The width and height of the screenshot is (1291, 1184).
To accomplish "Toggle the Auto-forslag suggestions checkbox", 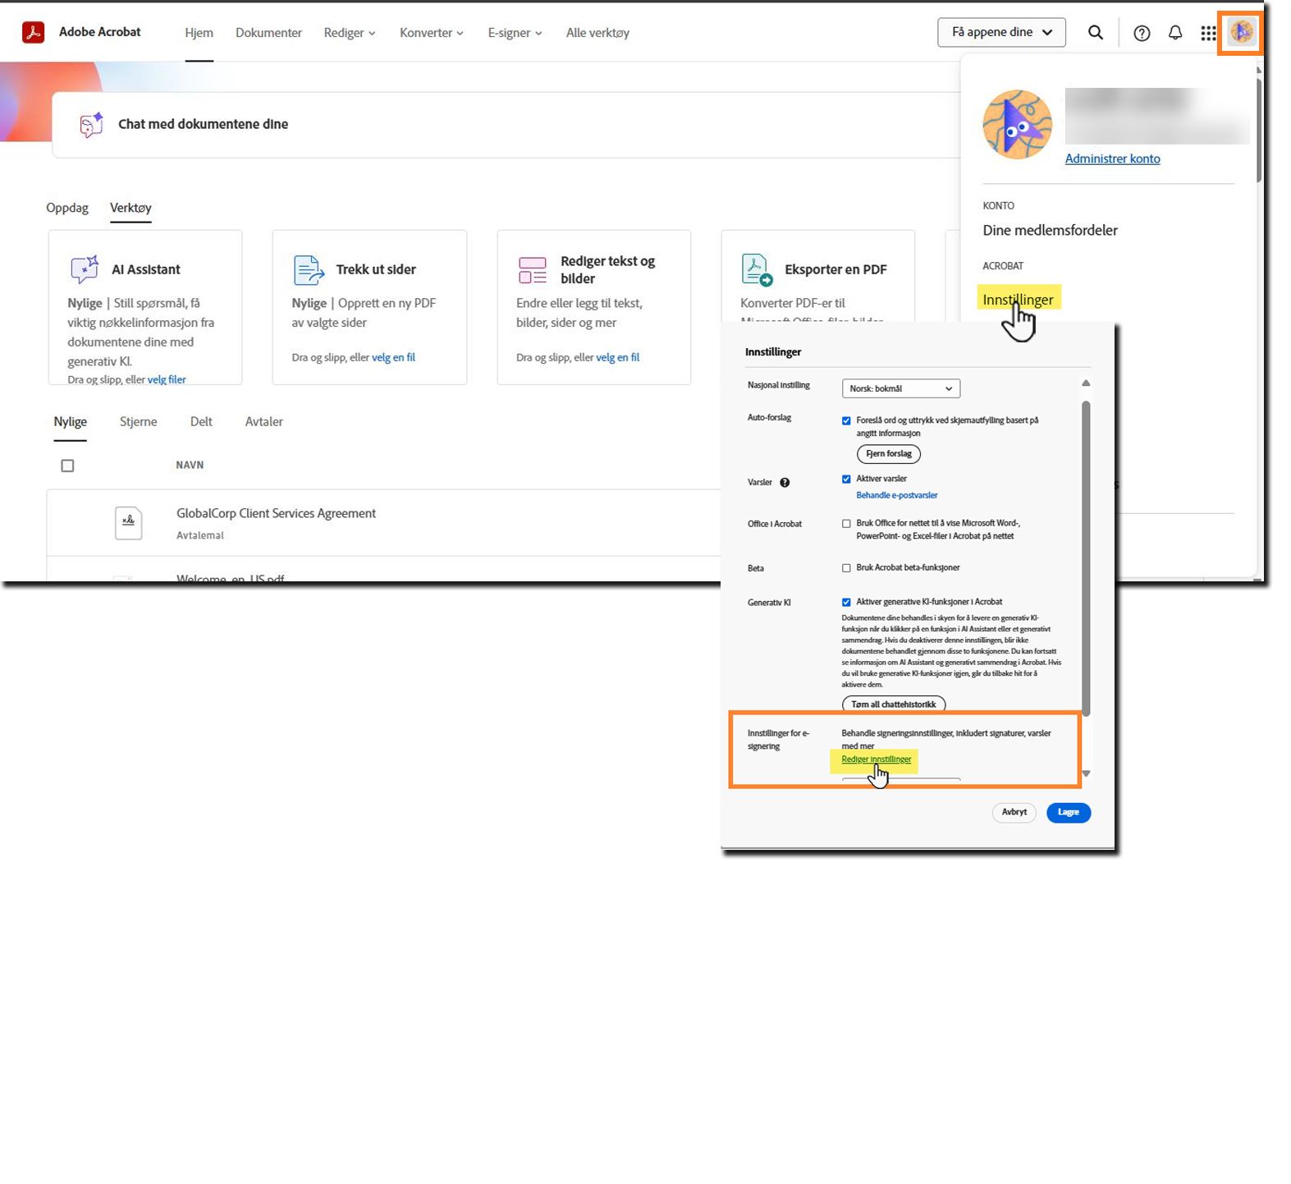I will [846, 420].
